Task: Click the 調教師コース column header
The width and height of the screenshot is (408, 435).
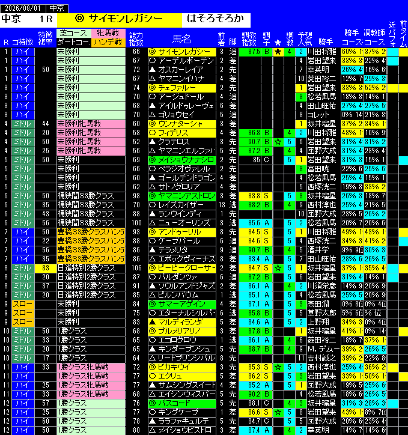Action: pos(374,37)
